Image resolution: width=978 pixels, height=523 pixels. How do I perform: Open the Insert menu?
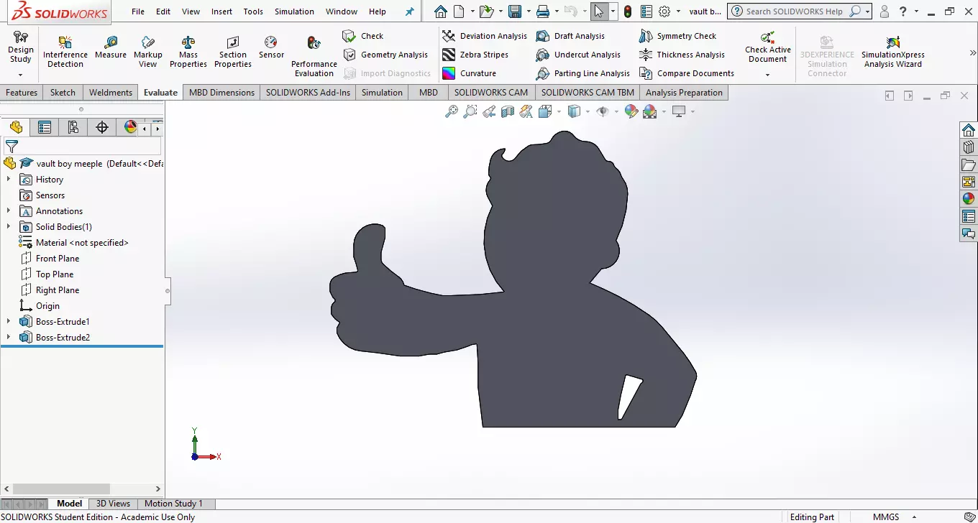221,11
